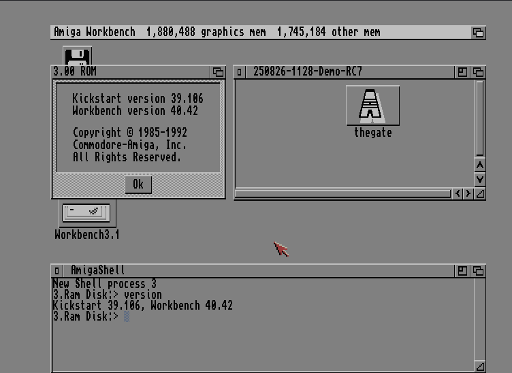
Task: Zoom the 250826-1128-Demo-RC7 window
Action: pyautogui.click(x=462, y=71)
